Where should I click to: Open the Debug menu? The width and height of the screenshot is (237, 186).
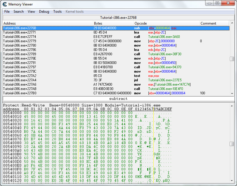[x=44, y=12]
